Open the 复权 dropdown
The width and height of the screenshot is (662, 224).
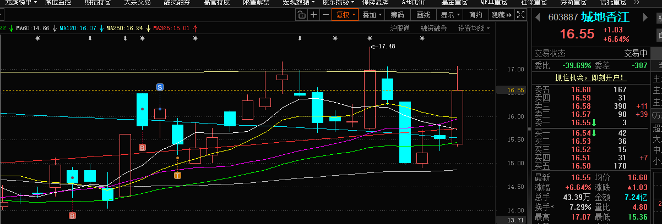click(345, 15)
